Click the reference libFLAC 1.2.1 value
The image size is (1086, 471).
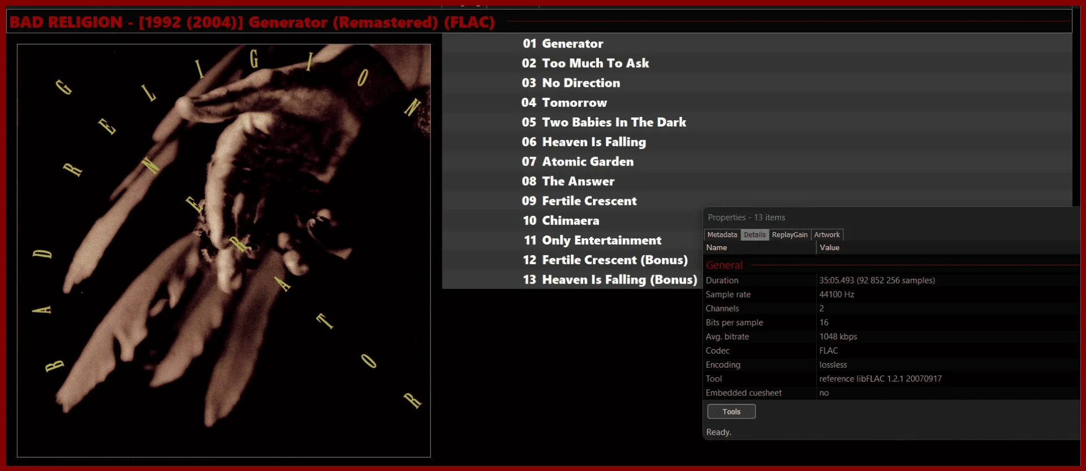point(881,380)
